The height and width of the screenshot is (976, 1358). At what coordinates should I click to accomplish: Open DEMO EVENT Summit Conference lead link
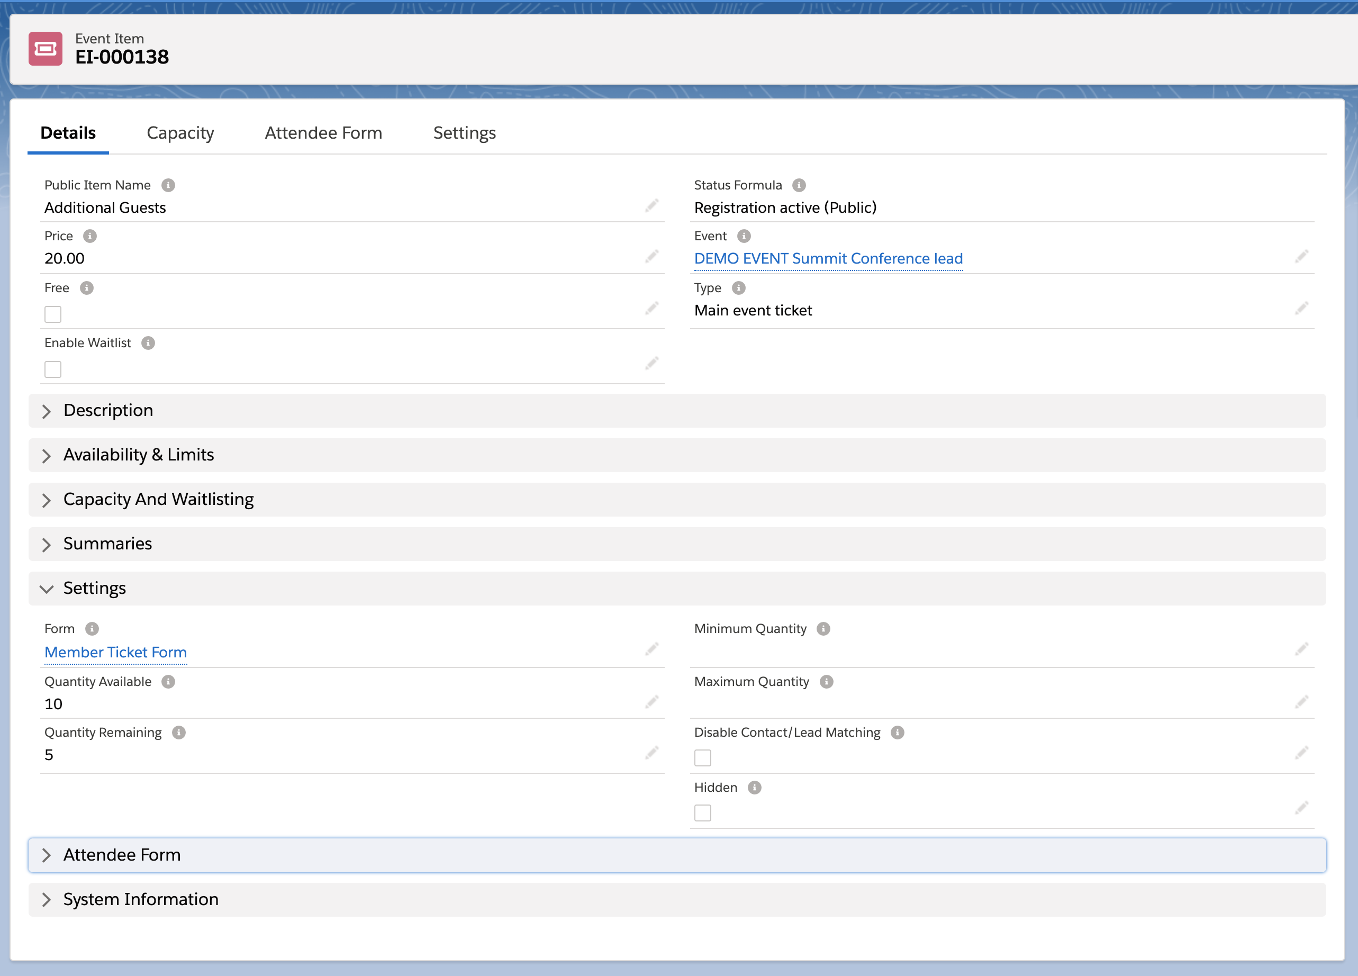(828, 258)
